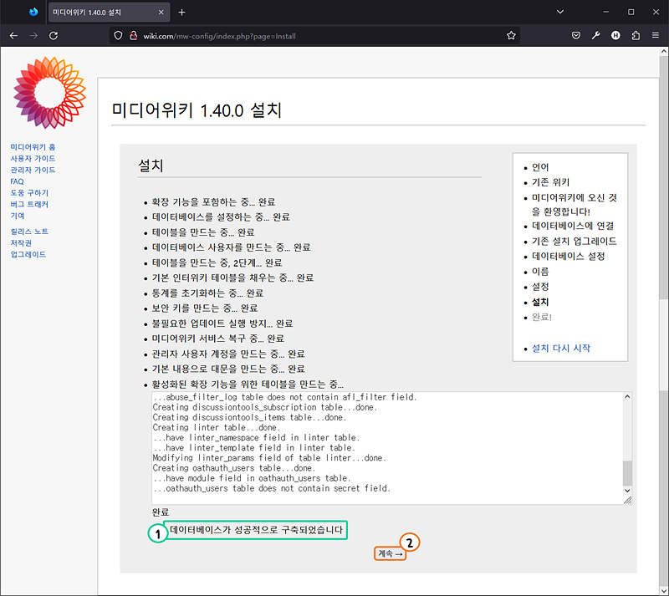Click the browser back arrow
Image resolution: width=669 pixels, height=596 pixels.
tap(13, 36)
